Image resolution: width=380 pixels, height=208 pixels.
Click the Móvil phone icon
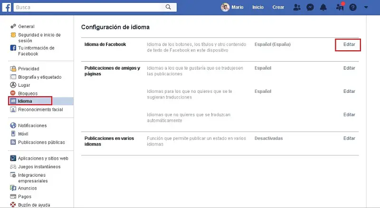(x=13, y=134)
